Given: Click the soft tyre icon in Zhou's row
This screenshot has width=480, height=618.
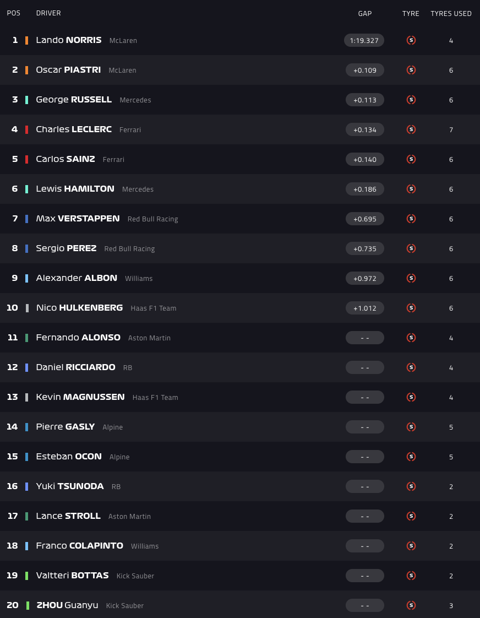Looking at the screenshot, I should (411, 605).
